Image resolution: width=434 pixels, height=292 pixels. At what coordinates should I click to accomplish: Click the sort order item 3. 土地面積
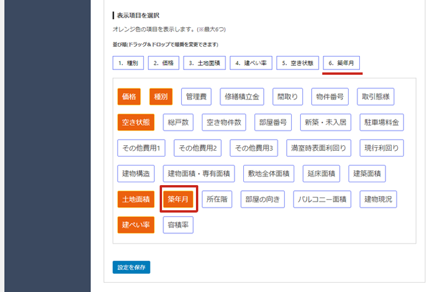click(204, 63)
